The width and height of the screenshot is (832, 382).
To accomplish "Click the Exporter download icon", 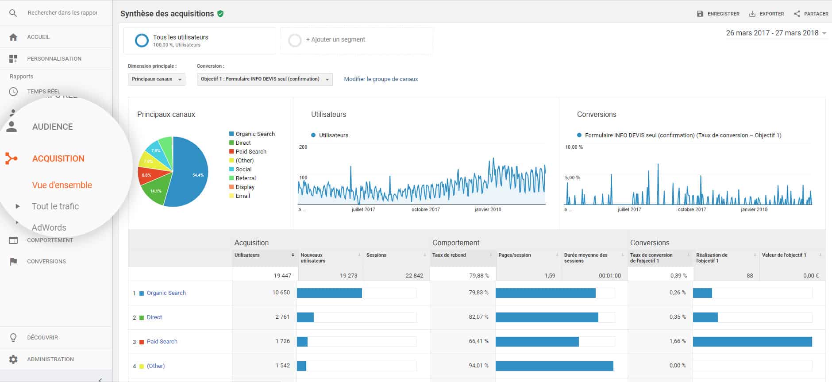I will point(752,14).
